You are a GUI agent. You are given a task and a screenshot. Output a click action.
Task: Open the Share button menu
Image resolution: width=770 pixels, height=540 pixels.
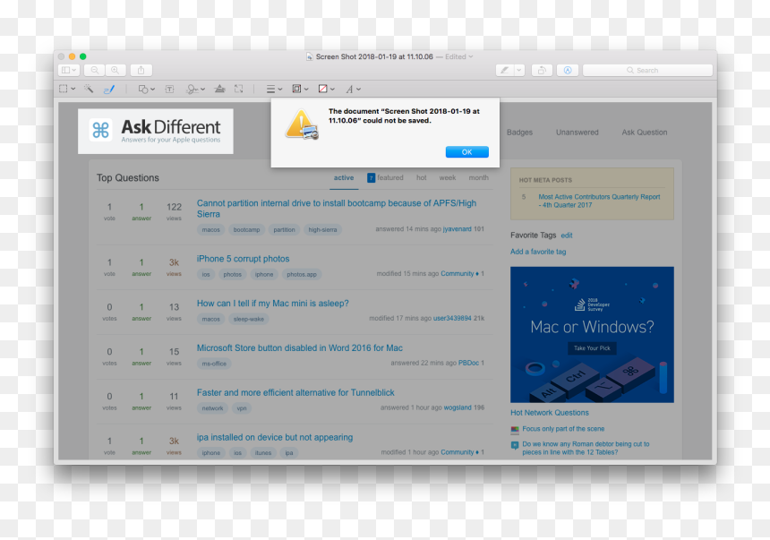(141, 70)
